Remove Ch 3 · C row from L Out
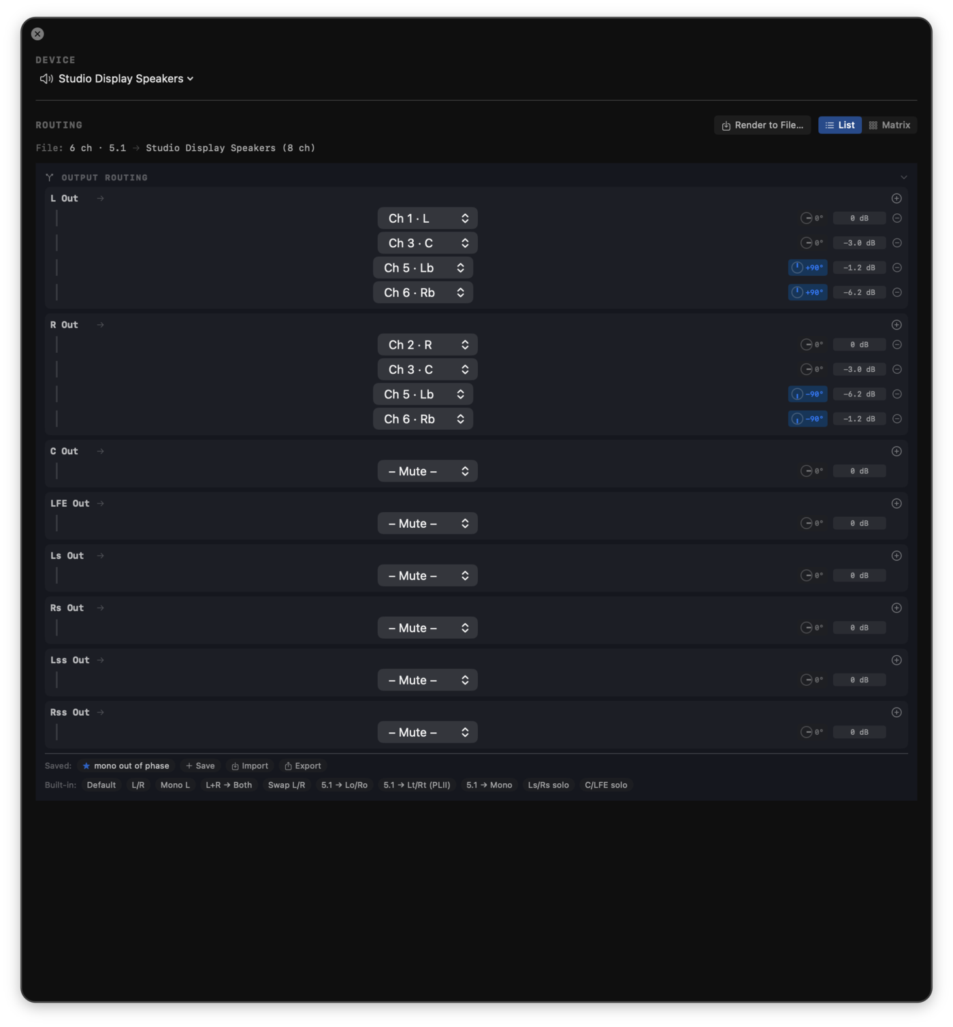Viewport: 953px width, 1027px height. pyautogui.click(x=897, y=243)
